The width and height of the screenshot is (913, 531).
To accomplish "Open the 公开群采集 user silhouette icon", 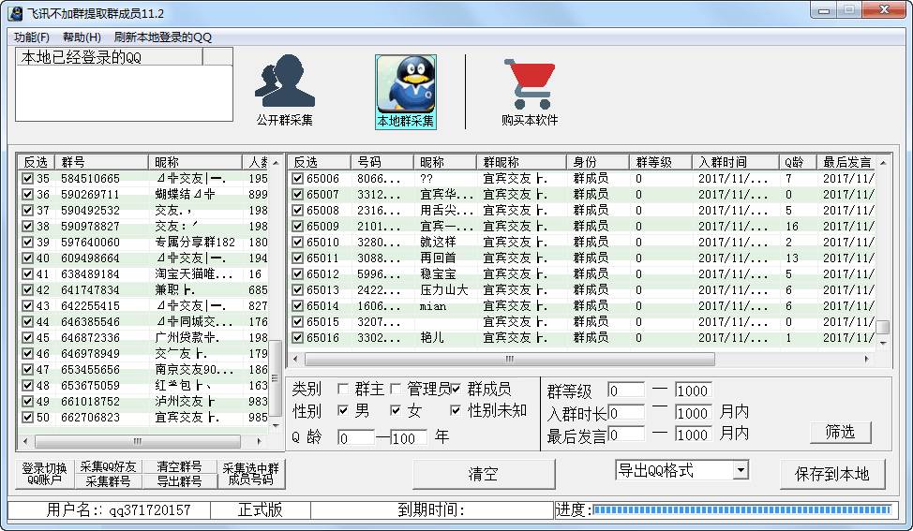I will (284, 81).
